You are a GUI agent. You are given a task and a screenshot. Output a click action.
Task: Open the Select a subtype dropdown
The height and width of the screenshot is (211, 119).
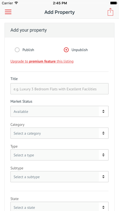click(59, 177)
